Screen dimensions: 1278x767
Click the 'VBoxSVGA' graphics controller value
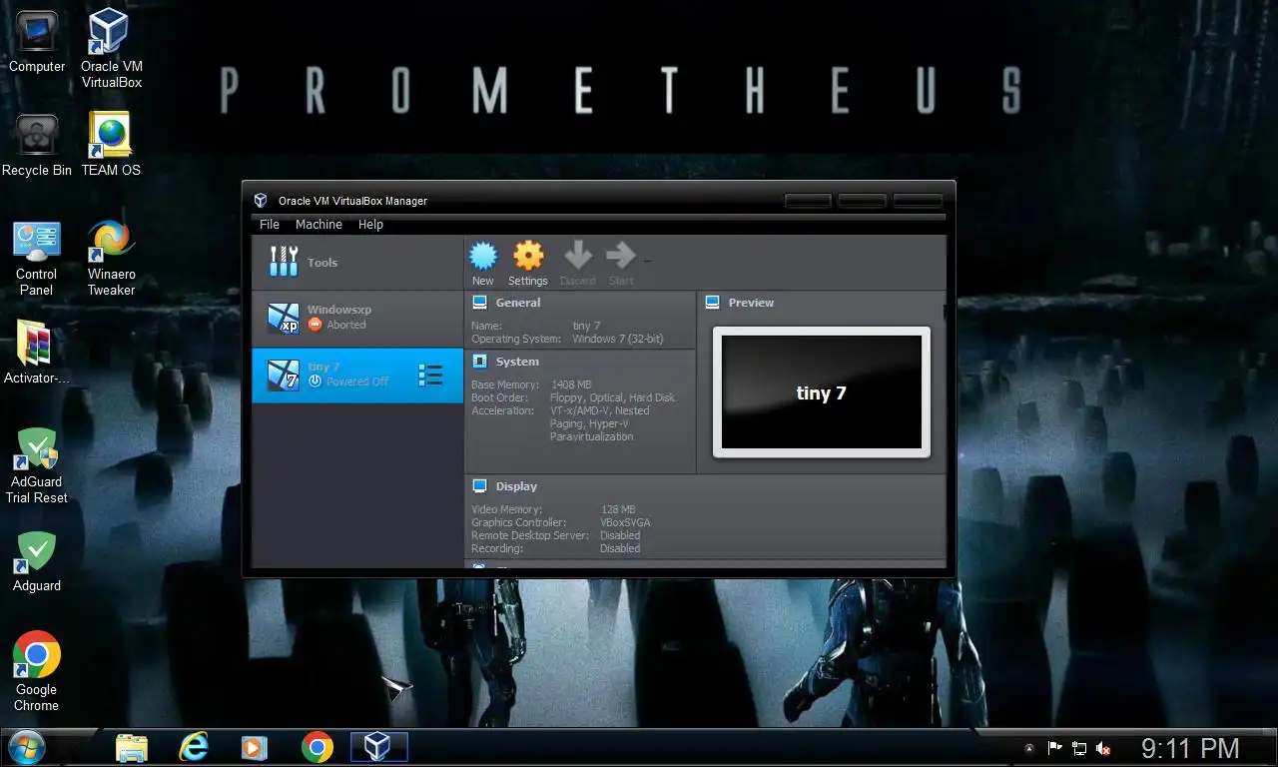coord(625,522)
